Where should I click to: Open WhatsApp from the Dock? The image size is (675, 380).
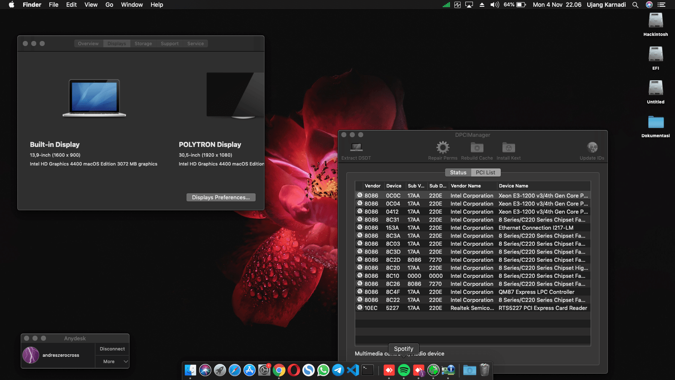323,370
